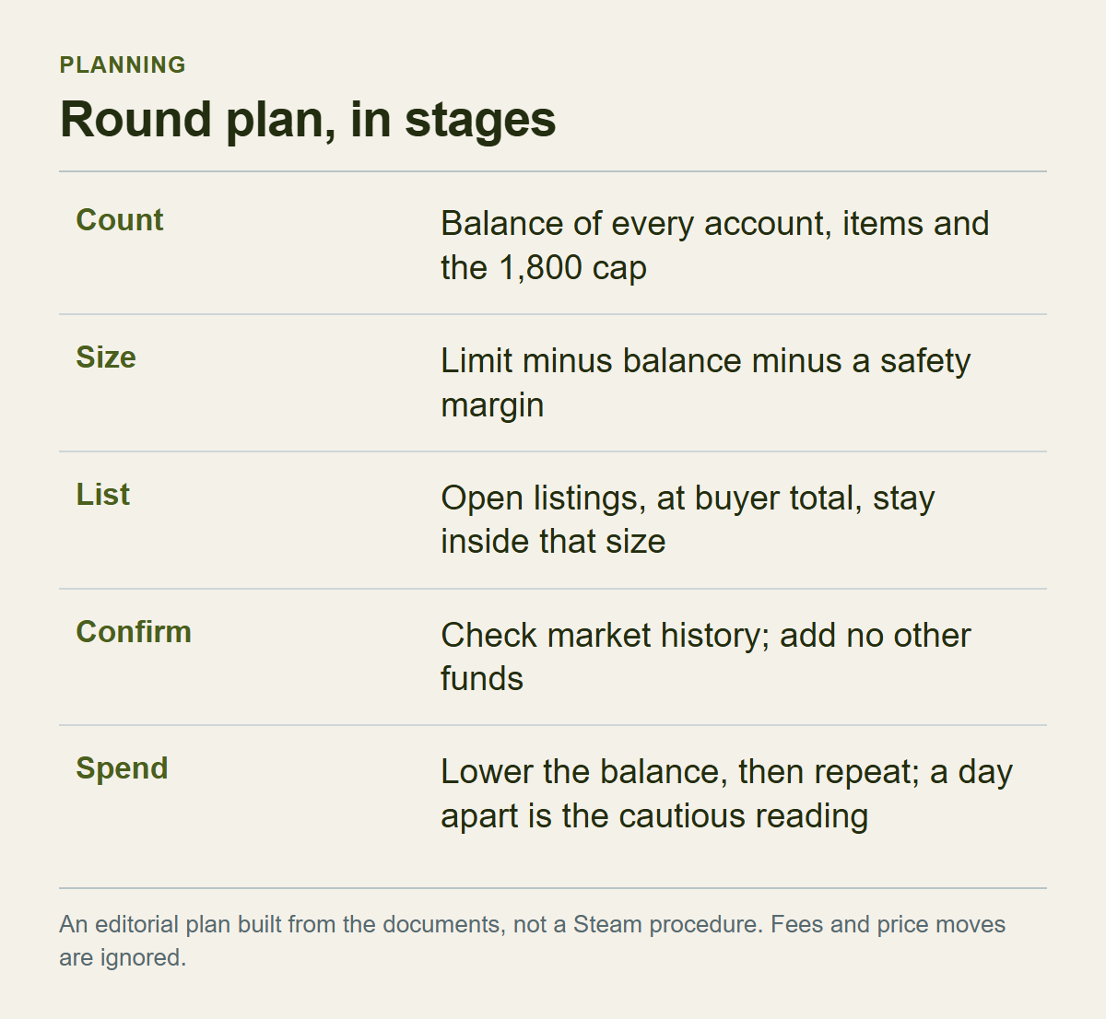This screenshot has width=1106, height=1019.
Task: Click the Limit minus balance description
Action: pyautogui.click(x=706, y=382)
